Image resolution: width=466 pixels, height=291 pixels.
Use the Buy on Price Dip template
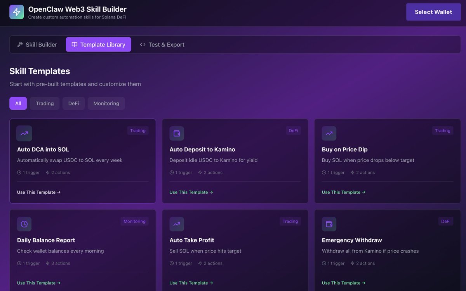(x=344, y=192)
